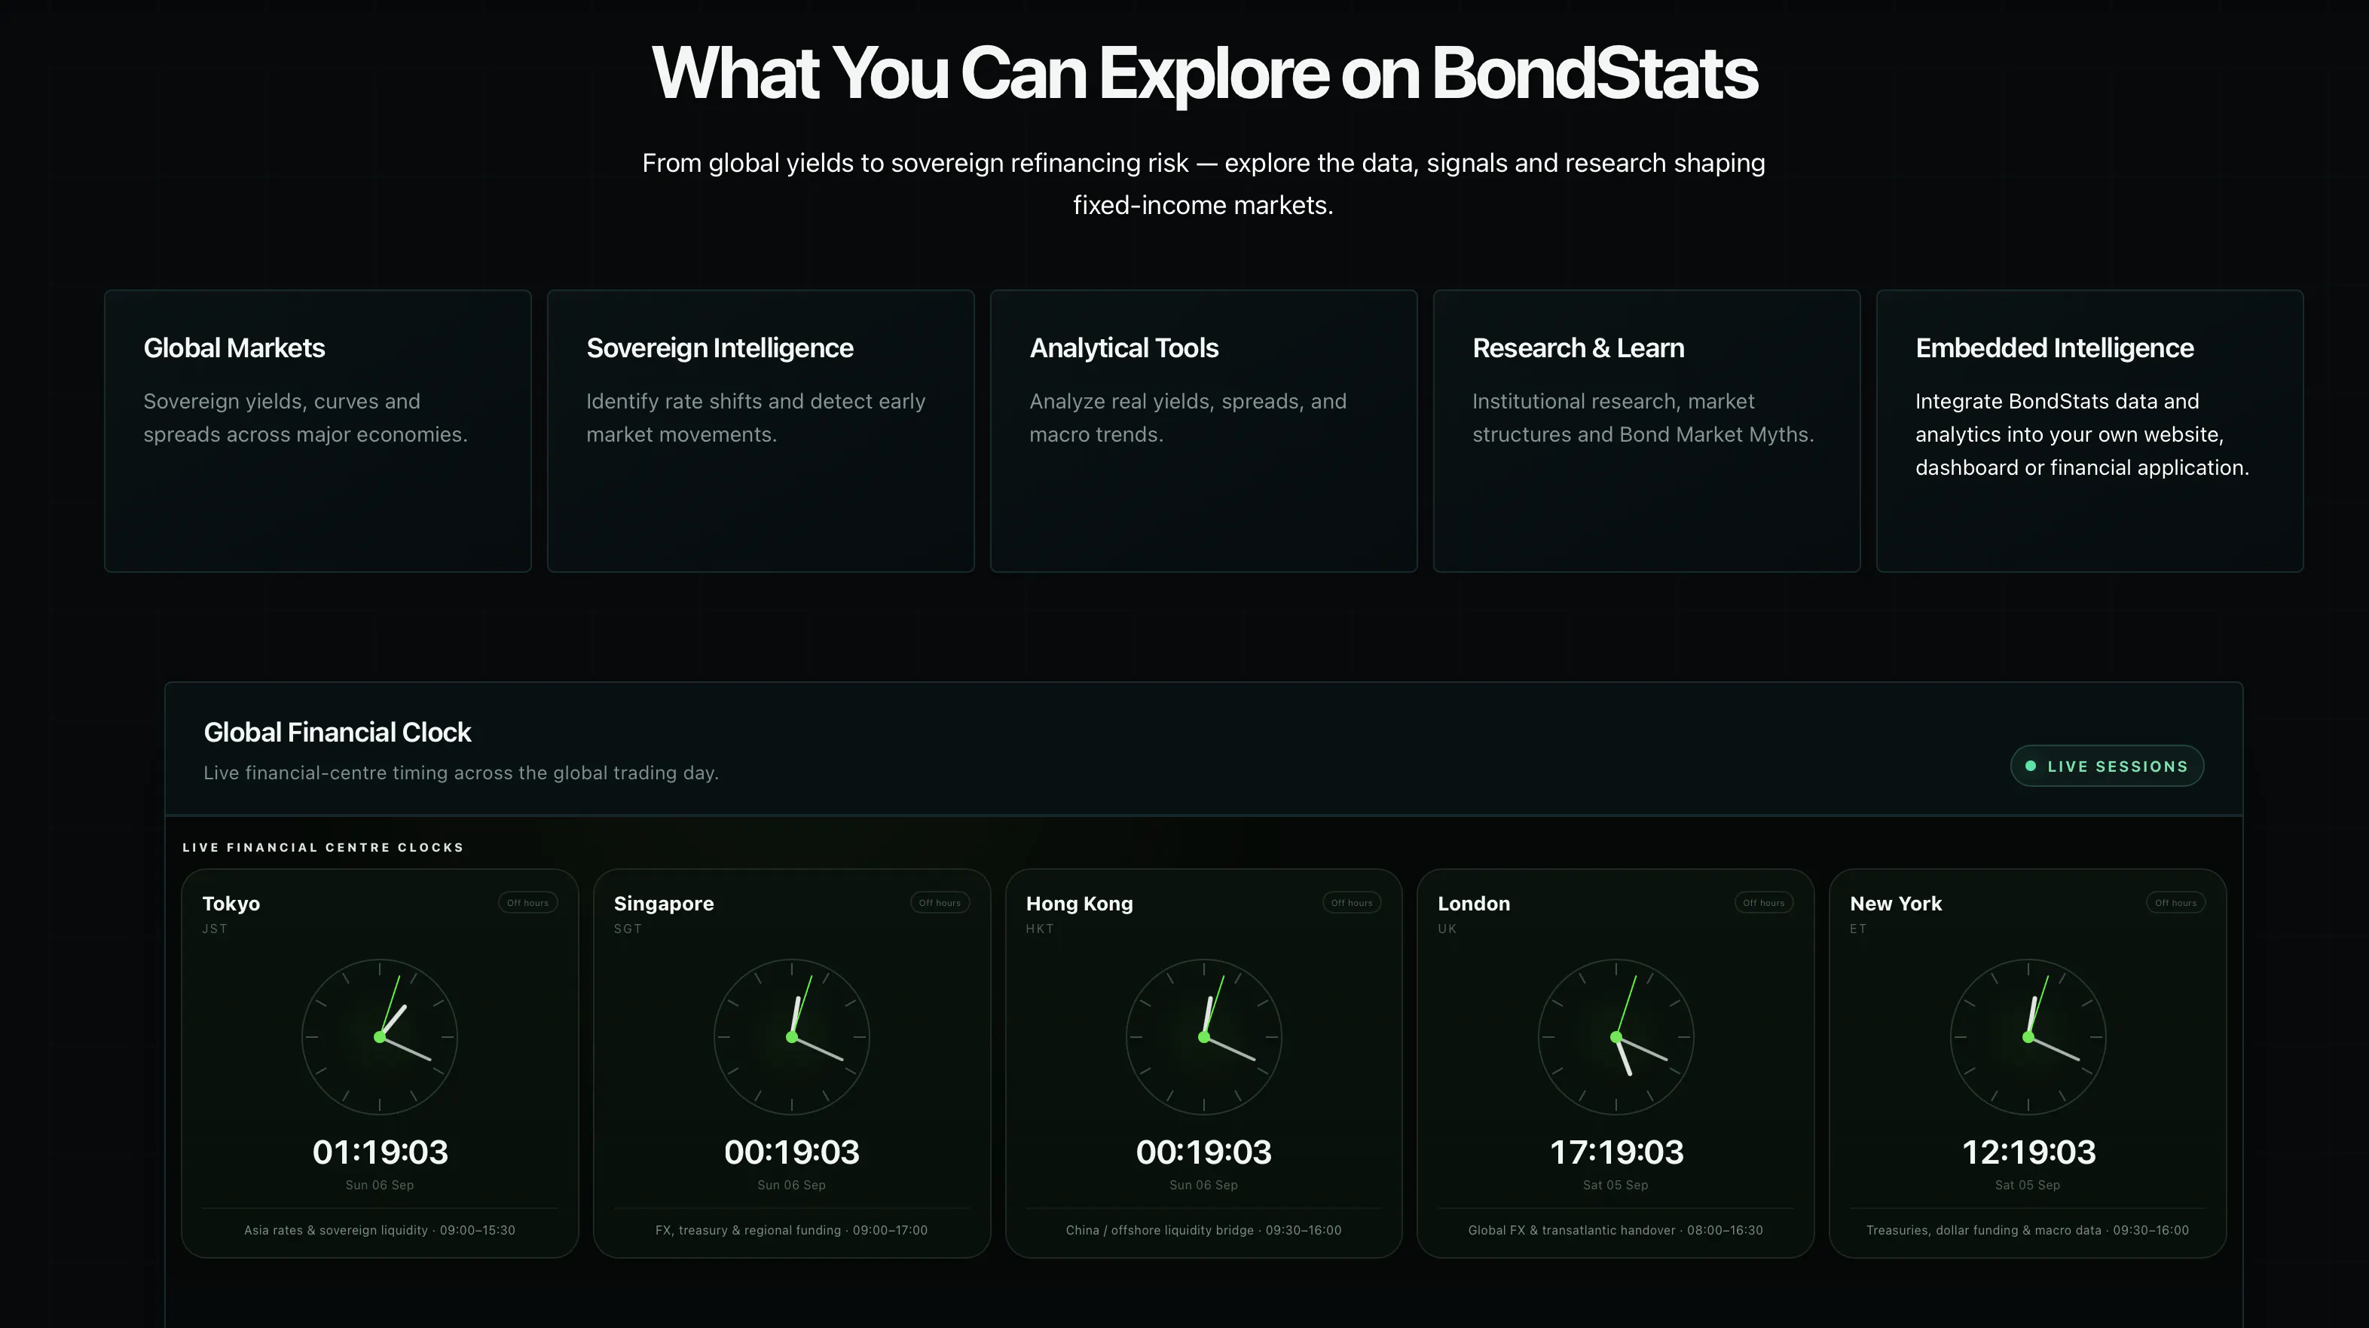
Task: Click "Treasuries, dollar funding & macro data" text
Action: [x=1984, y=1231]
